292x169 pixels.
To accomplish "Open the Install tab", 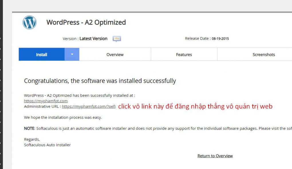I will (x=42, y=54).
